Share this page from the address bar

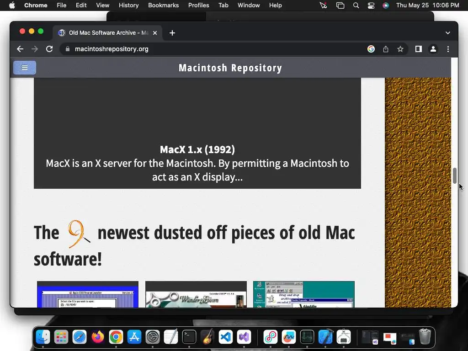tap(386, 49)
